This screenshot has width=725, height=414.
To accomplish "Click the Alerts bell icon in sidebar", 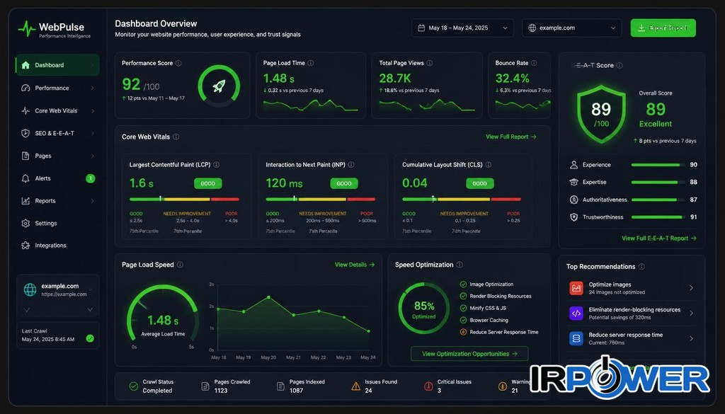I will coord(25,178).
